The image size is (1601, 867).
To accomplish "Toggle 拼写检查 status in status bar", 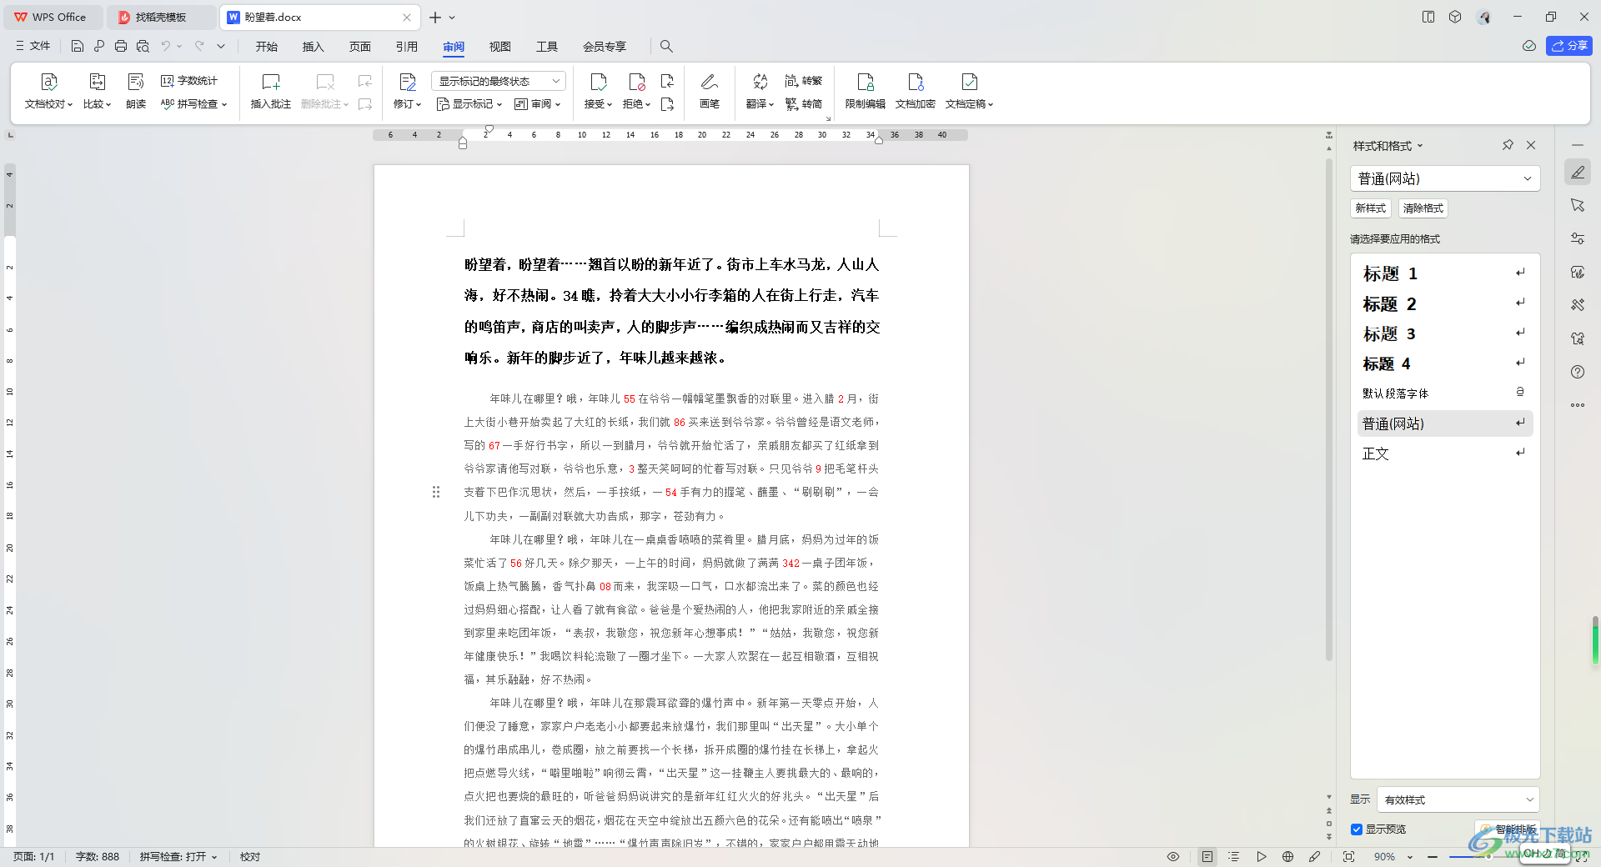I will click(178, 857).
